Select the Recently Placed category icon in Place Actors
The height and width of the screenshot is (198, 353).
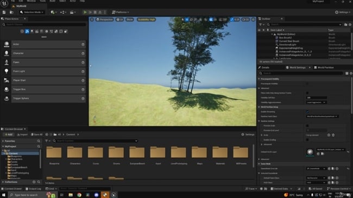click(22, 32)
